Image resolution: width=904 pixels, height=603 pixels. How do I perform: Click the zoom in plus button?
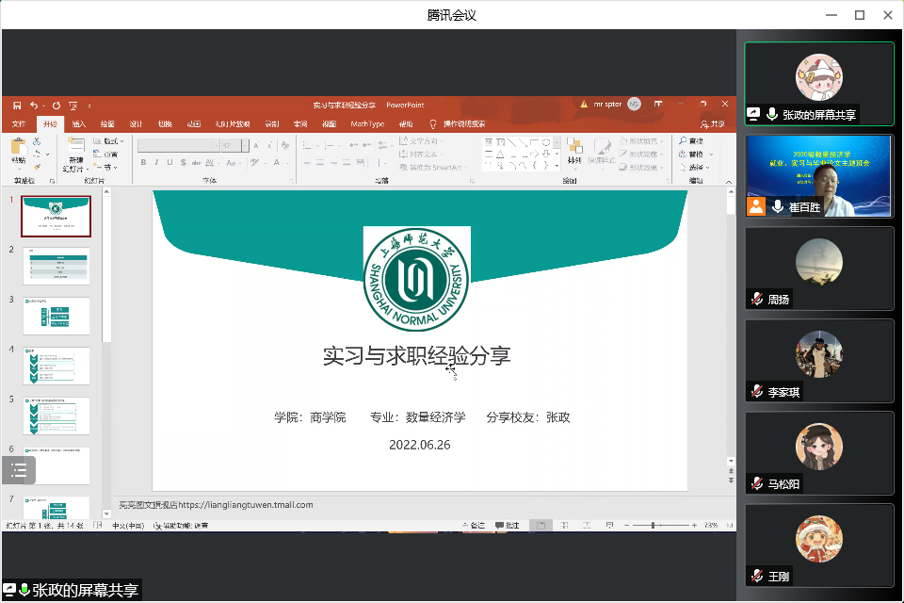[694, 525]
